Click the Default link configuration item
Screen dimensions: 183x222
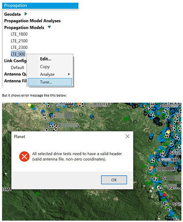point(17,67)
